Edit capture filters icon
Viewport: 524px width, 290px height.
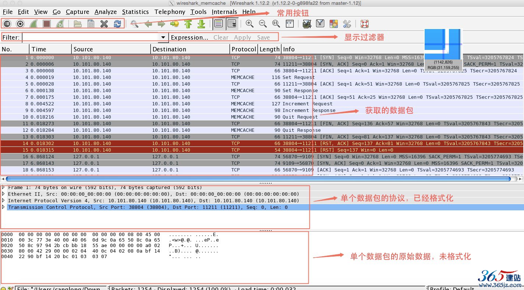(307, 24)
